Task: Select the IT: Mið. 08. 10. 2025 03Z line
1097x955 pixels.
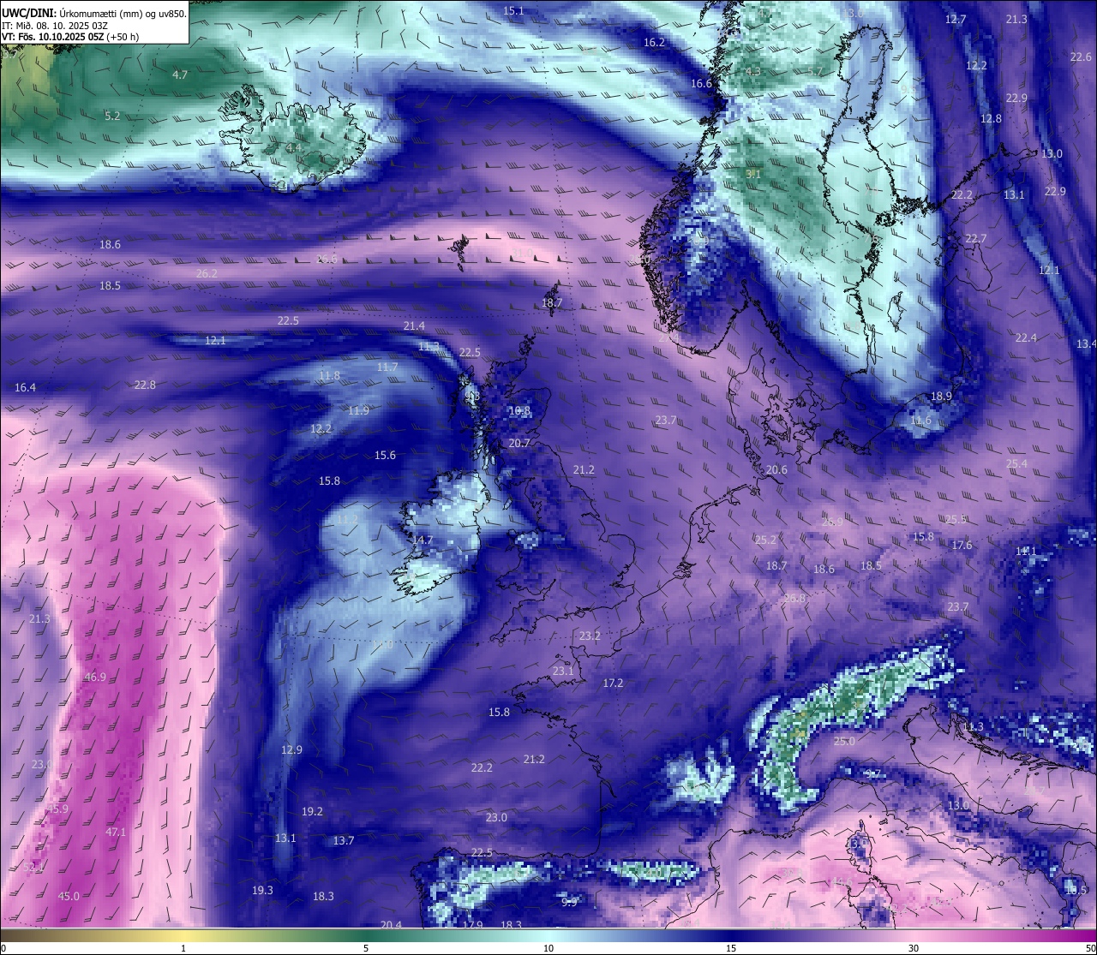Action: 55,25
